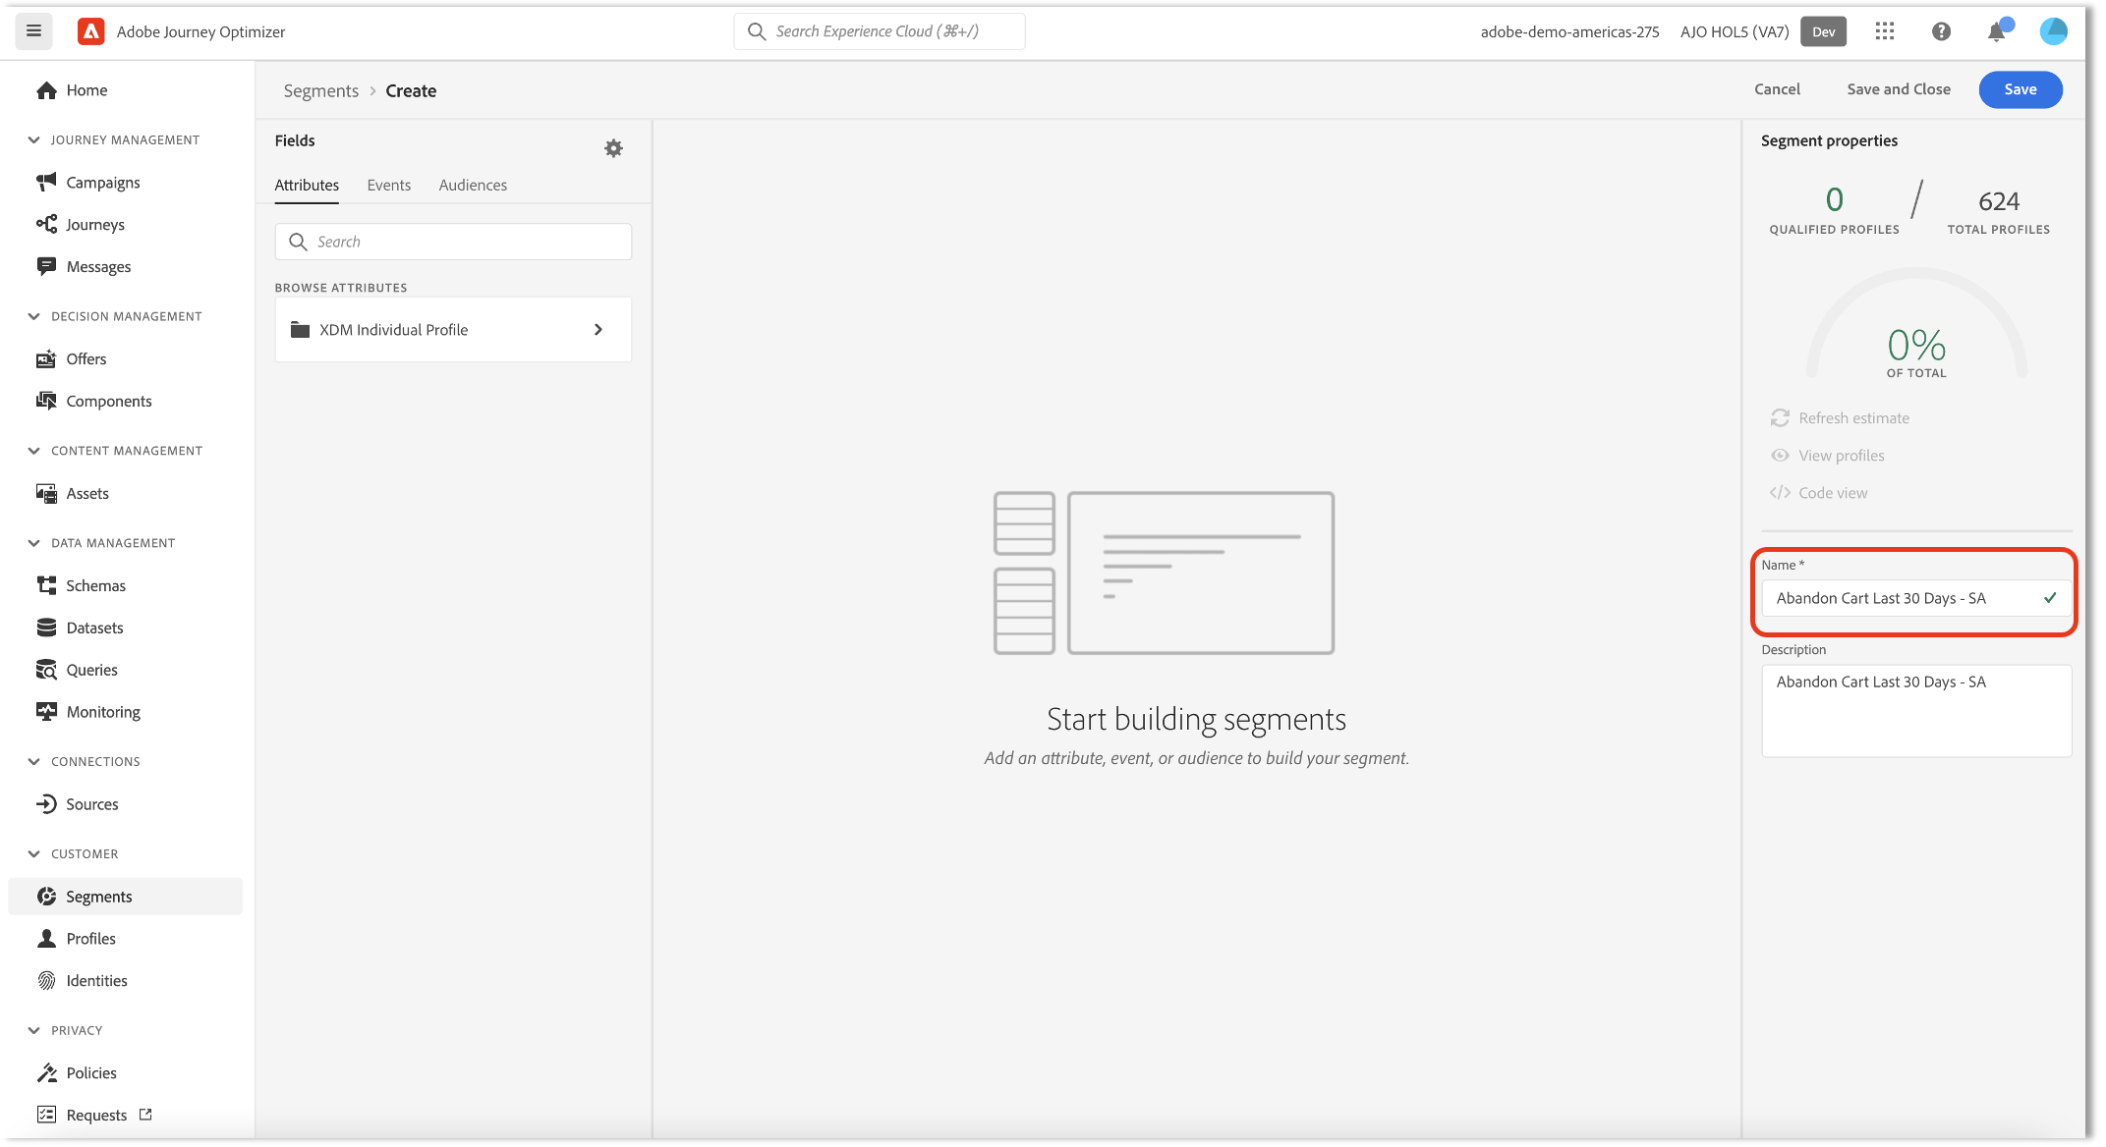The width and height of the screenshot is (2106, 1147).
Task: Collapse the Customer section
Action: (x=73, y=855)
